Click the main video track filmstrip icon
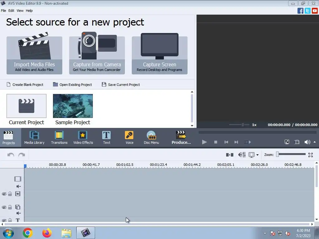Viewport: 319px width, 239px height. coord(18,179)
